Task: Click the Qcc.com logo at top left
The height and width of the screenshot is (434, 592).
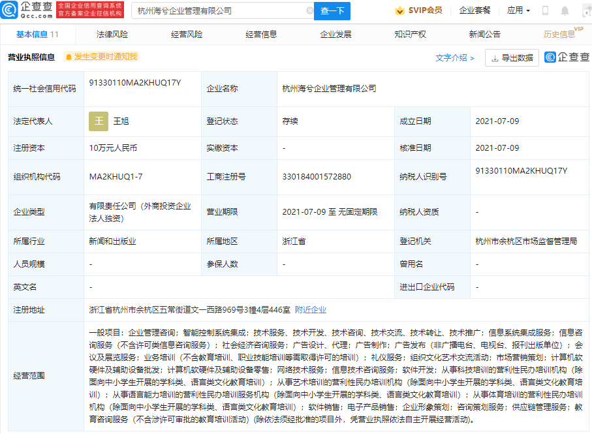Action: coord(28,10)
